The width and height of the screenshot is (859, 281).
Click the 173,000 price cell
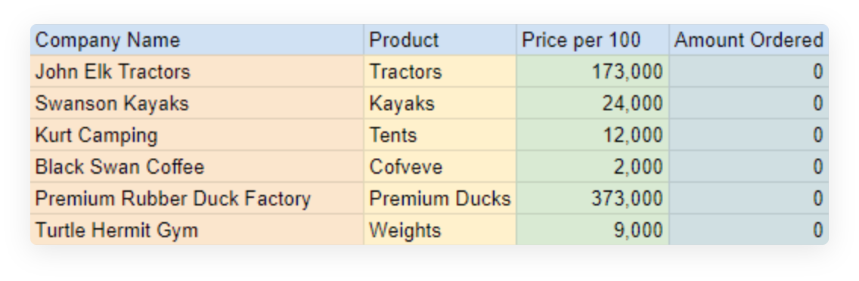592,72
